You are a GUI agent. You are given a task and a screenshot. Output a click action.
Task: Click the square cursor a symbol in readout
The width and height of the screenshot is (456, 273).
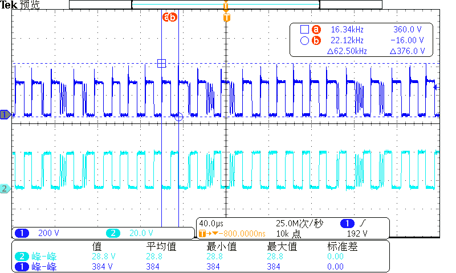[304, 30]
